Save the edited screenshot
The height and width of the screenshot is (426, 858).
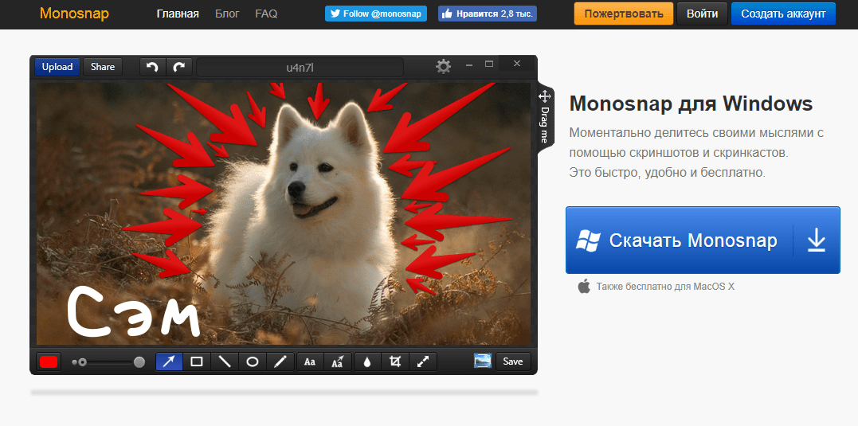(x=513, y=362)
